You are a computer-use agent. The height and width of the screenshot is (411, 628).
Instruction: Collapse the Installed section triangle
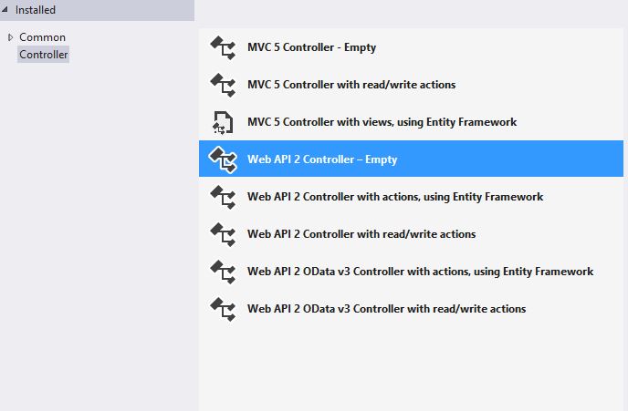tap(6, 10)
